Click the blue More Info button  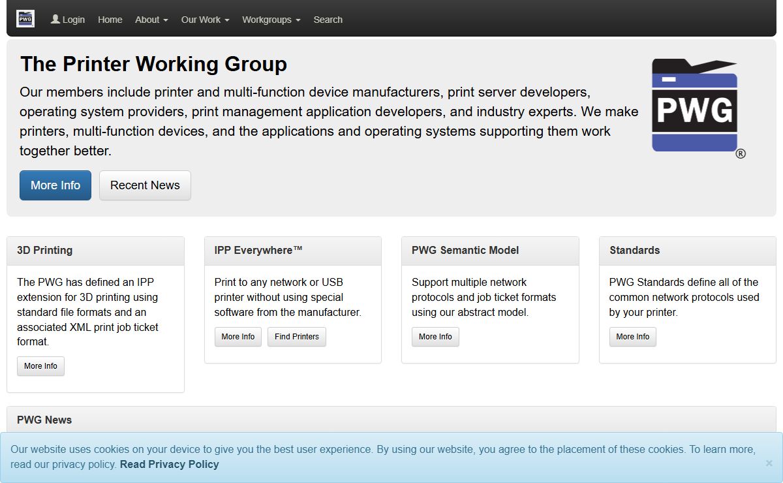pos(55,185)
